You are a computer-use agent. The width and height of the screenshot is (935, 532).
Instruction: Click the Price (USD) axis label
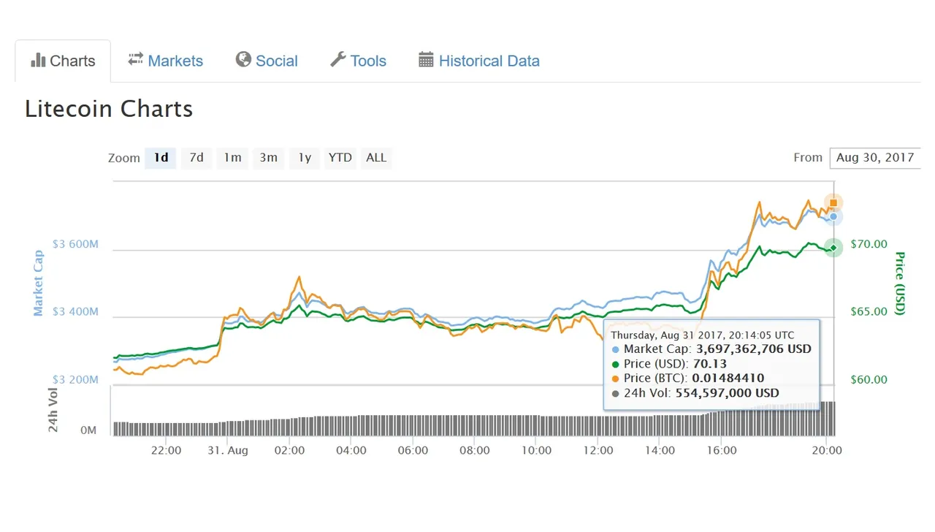click(x=899, y=284)
